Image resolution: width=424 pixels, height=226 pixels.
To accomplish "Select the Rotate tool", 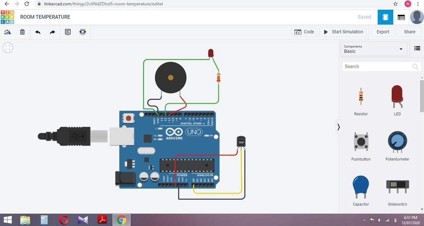I will tap(7, 32).
